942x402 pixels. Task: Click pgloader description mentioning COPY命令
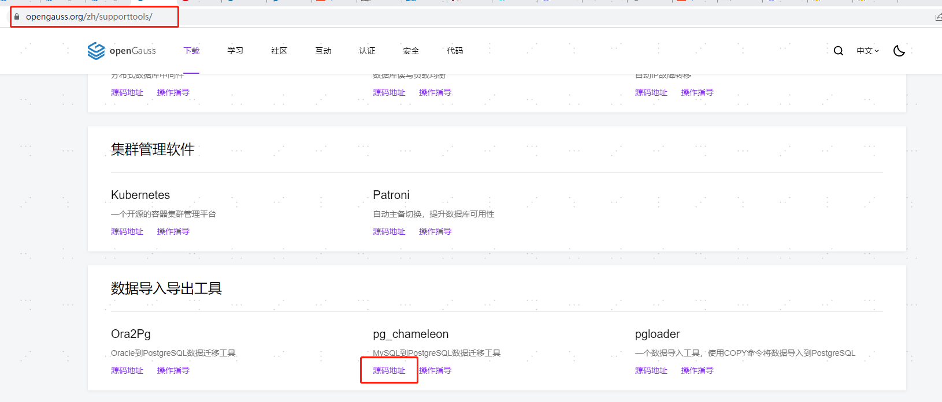745,353
